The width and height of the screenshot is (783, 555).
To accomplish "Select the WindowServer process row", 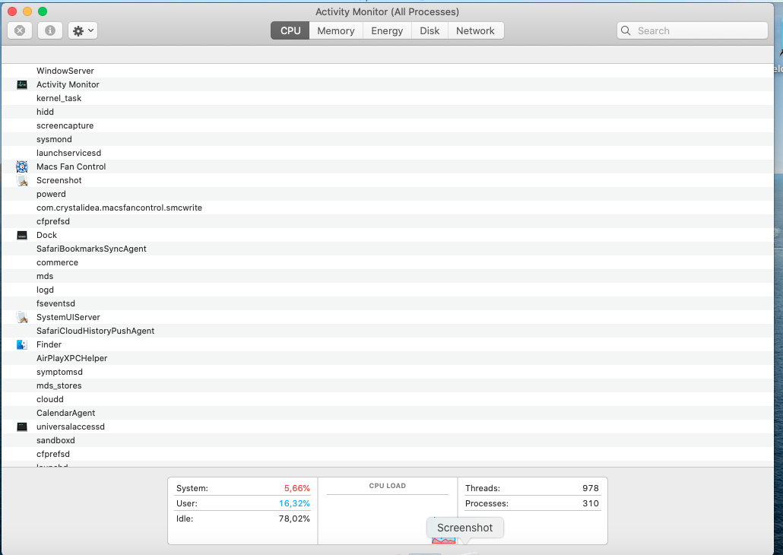I will (x=388, y=71).
